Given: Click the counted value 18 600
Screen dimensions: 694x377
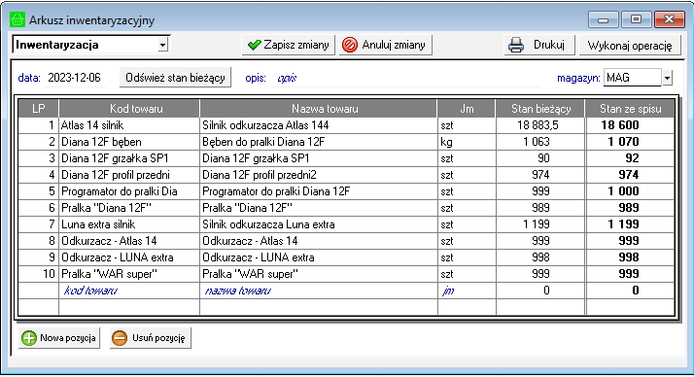Looking at the screenshot, I should click(620, 125).
